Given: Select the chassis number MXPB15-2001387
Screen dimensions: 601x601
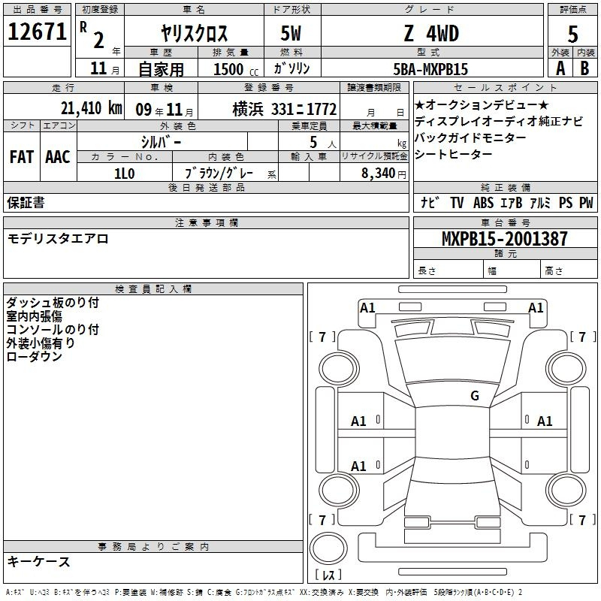Looking at the screenshot, I should pyautogui.click(x=504, y=239).
